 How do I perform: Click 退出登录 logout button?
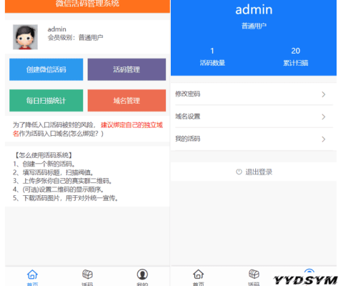(x=254, y=172)
